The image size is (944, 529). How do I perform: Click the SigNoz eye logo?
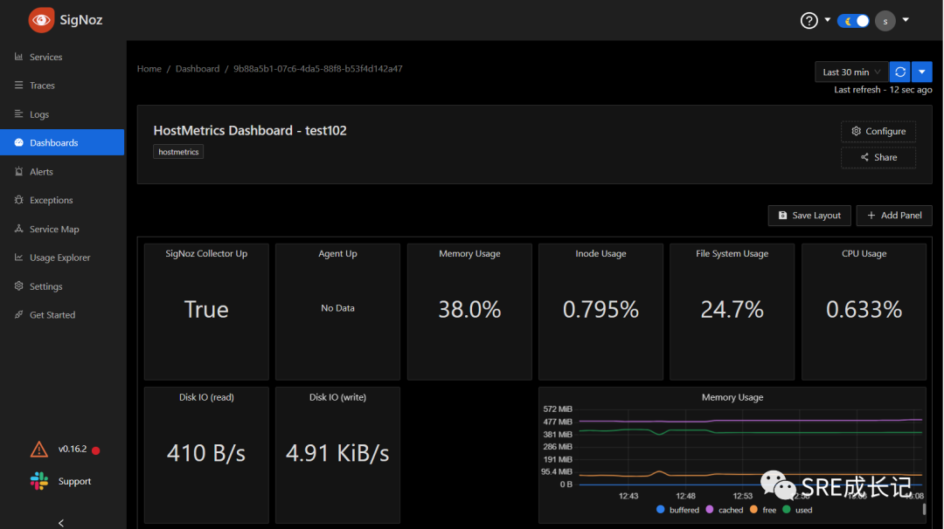(41, 20)
